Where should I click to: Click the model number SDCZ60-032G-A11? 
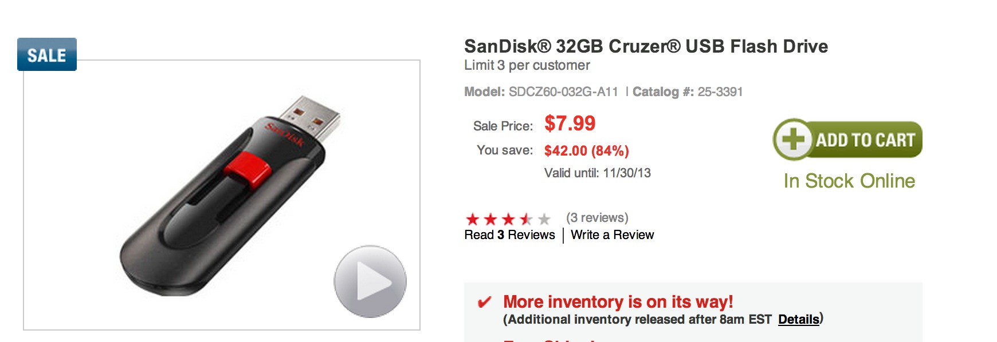click(563, 92)
